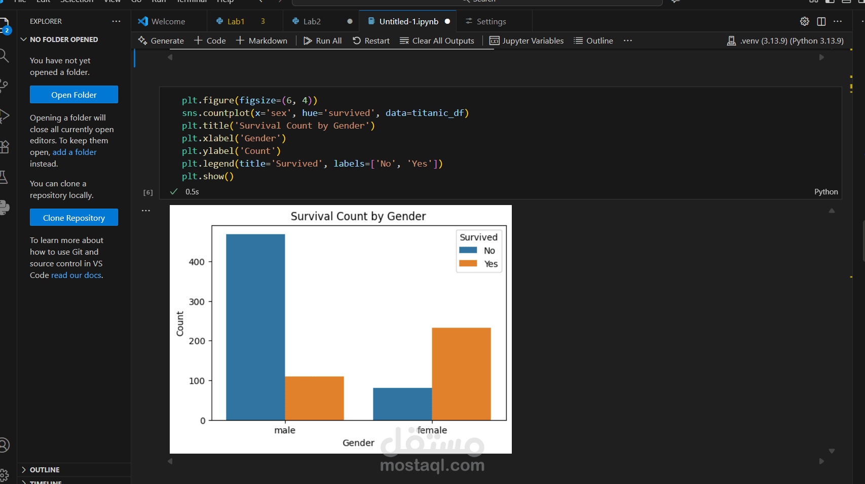Open Jupyter Variables panel

(526, 41)
